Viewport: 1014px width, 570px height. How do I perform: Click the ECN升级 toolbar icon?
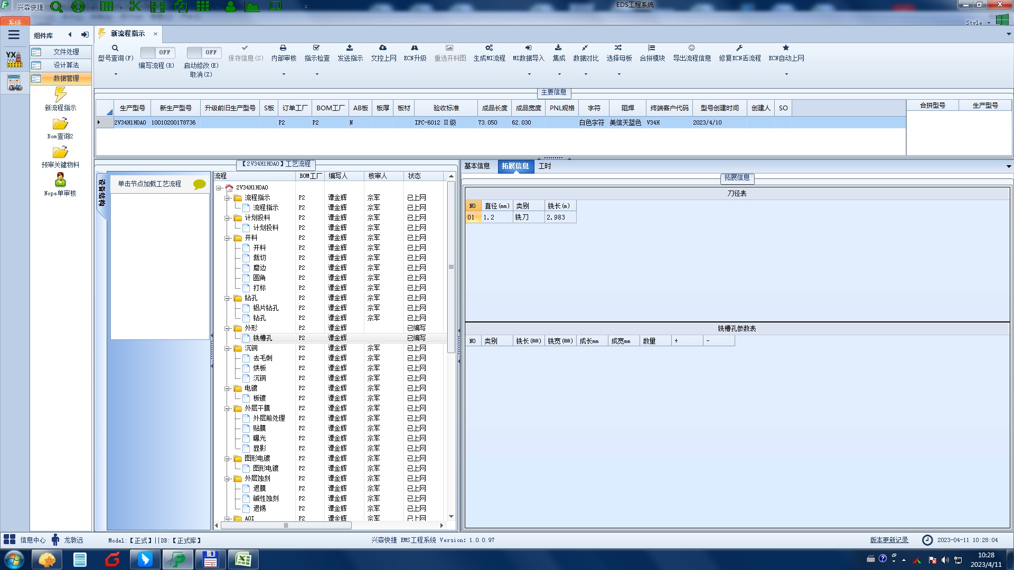coord(415,48)
